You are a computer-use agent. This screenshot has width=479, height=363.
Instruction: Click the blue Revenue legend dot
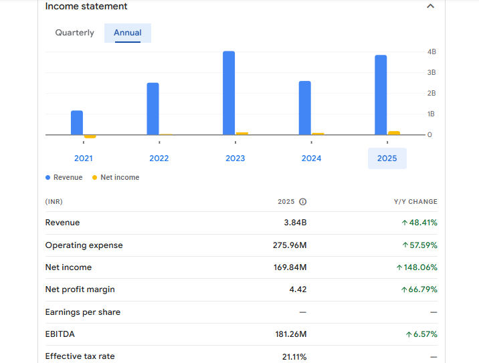point(47,177)
